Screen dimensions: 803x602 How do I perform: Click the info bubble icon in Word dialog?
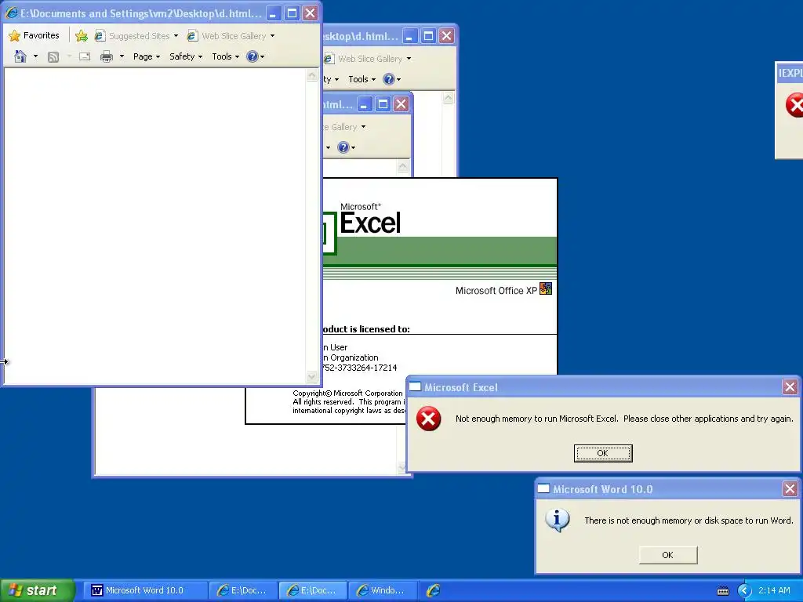point(558,520)
